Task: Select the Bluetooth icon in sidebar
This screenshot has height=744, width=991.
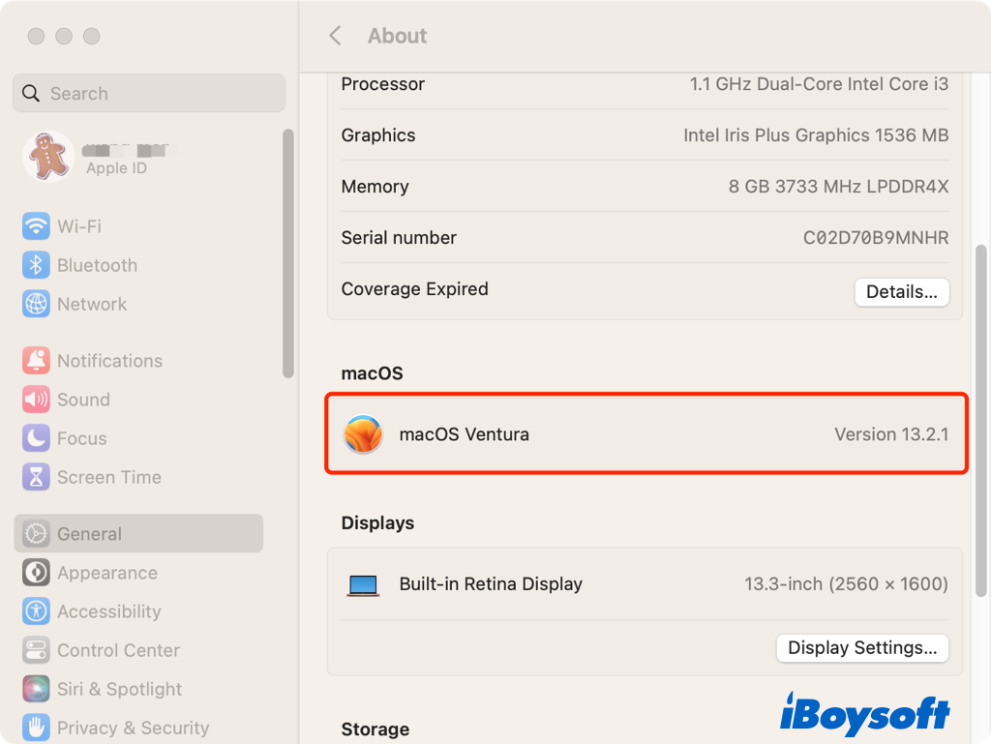Action: 36,265
